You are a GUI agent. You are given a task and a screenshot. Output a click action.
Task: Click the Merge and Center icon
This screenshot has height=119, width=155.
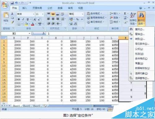click(63, 19)
